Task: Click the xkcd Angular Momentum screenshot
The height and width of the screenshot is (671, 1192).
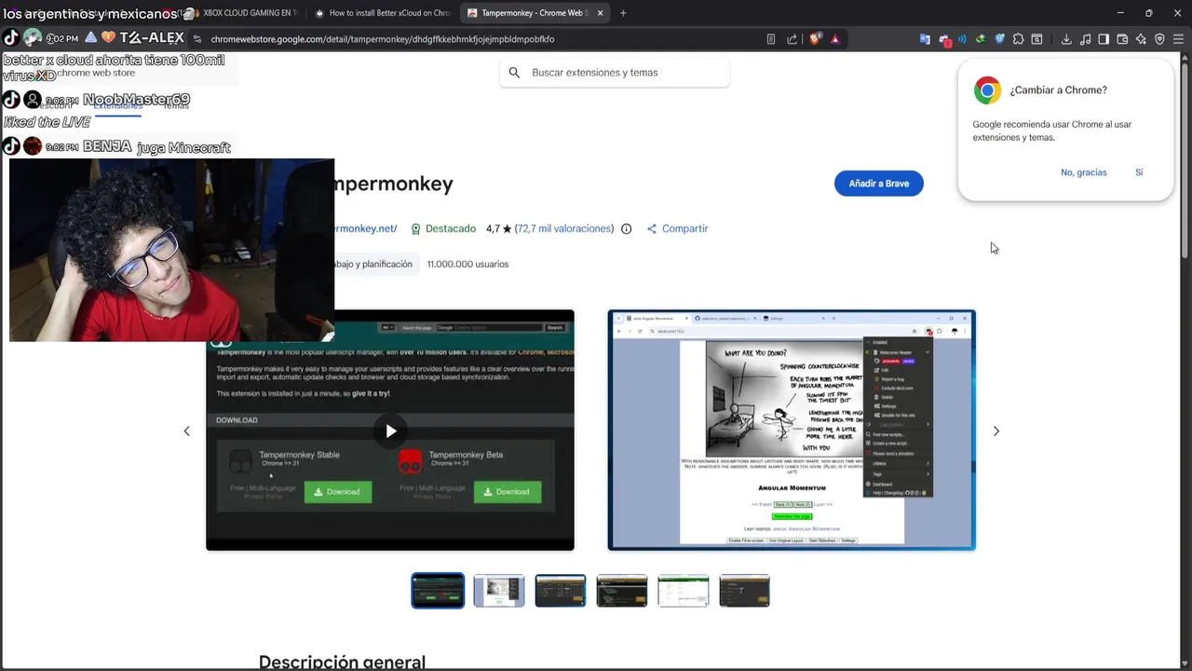Action: [x=792, y=430]
